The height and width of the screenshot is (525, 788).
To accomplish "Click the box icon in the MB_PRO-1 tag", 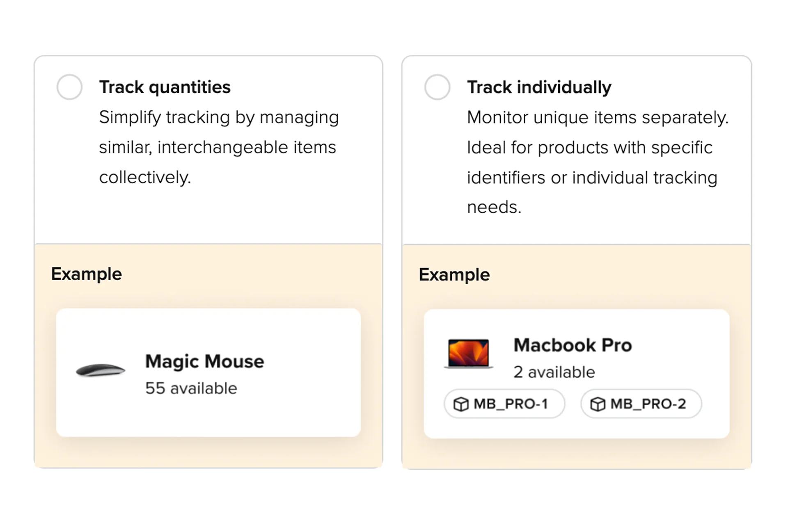I will 461,404.
